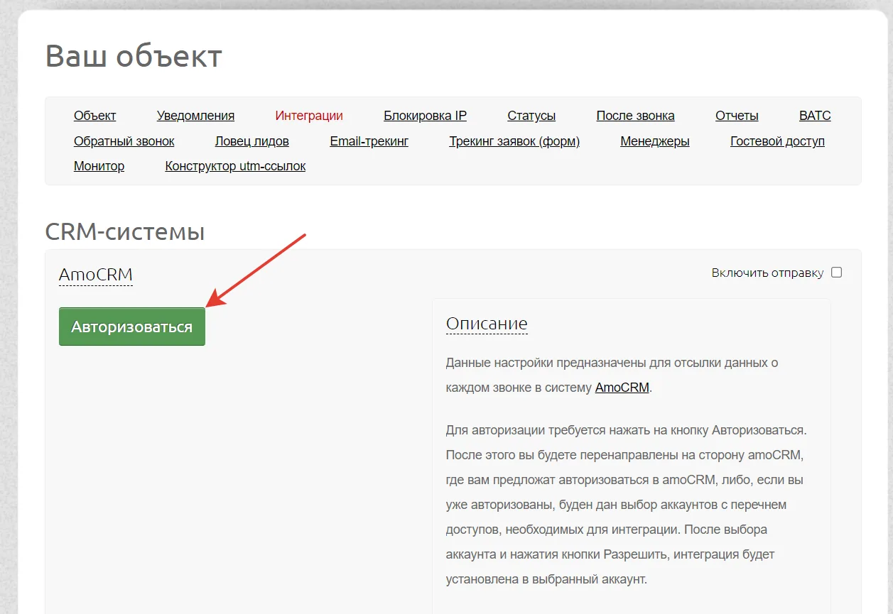Screen dimensions: 893x614
Task: Open Конструктор utm-ссылок
Action: [235, 166]
